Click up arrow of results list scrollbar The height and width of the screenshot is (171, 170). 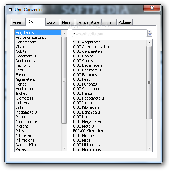(x=149, y=43)
